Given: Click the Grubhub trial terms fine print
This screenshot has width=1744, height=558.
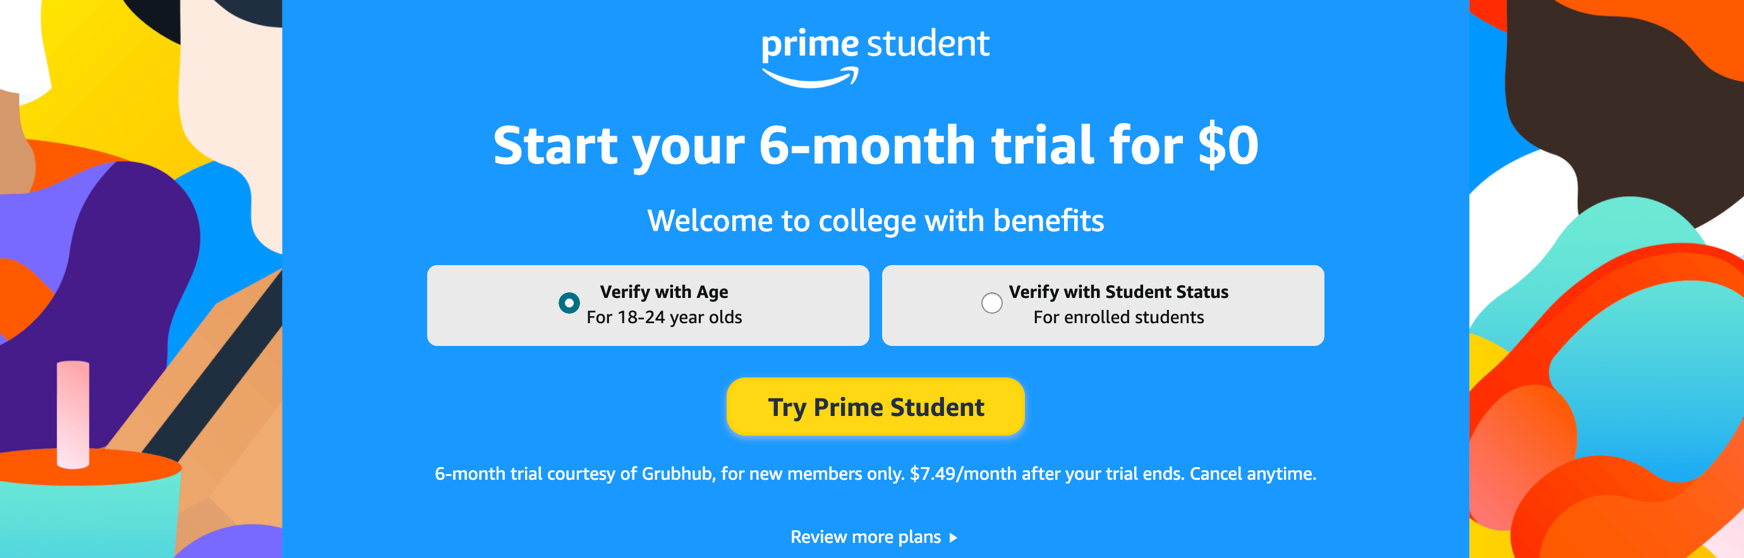Looking at the screenshot, I should 875,473.
